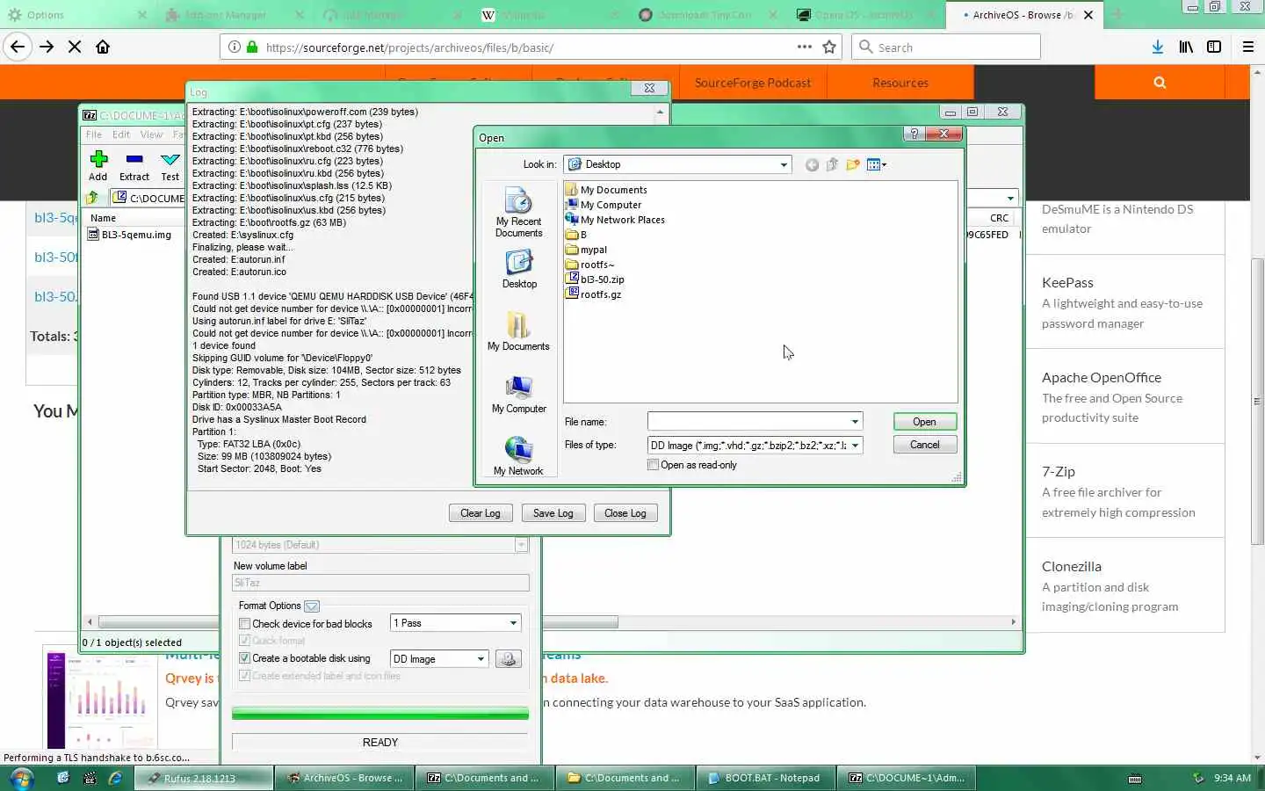This screenshot has height=791, width=1265.
Task: Open the Files of type DD Image dropdown
Action: (x=855, y=446)
